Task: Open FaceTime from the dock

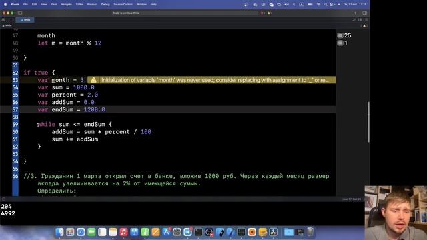Action: coord(91,232)
